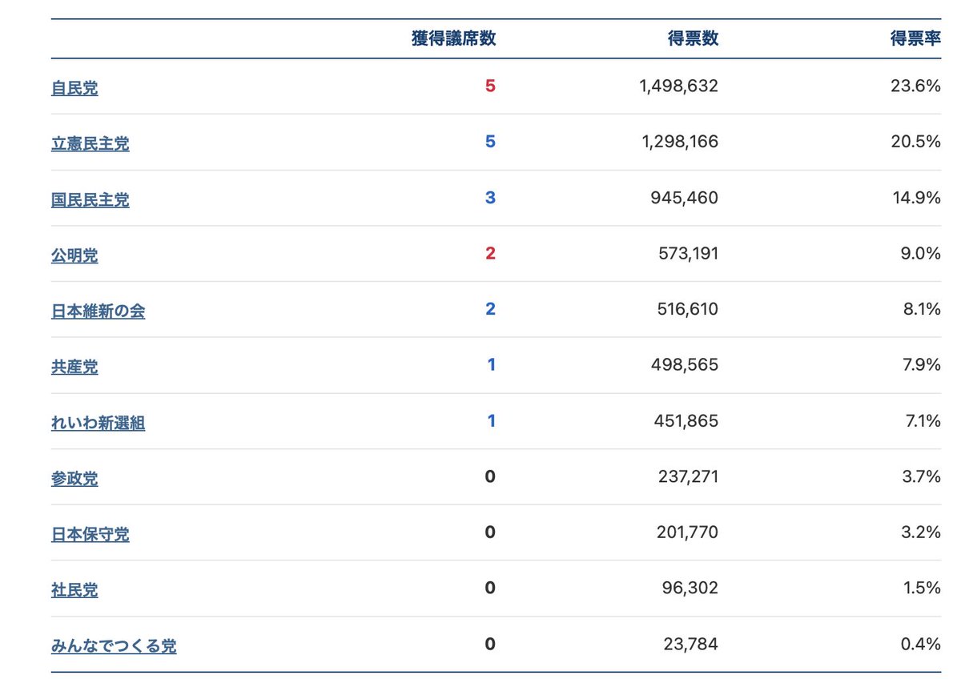Open the 公明党 party link
The width and height of the screenshot is (961, 695).
pyautogui.click(x=74, y=256)
